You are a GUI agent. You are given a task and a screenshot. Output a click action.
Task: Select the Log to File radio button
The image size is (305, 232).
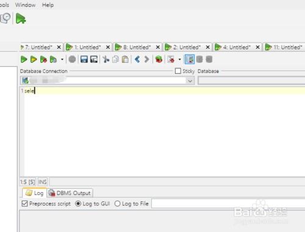pos(117,203)
